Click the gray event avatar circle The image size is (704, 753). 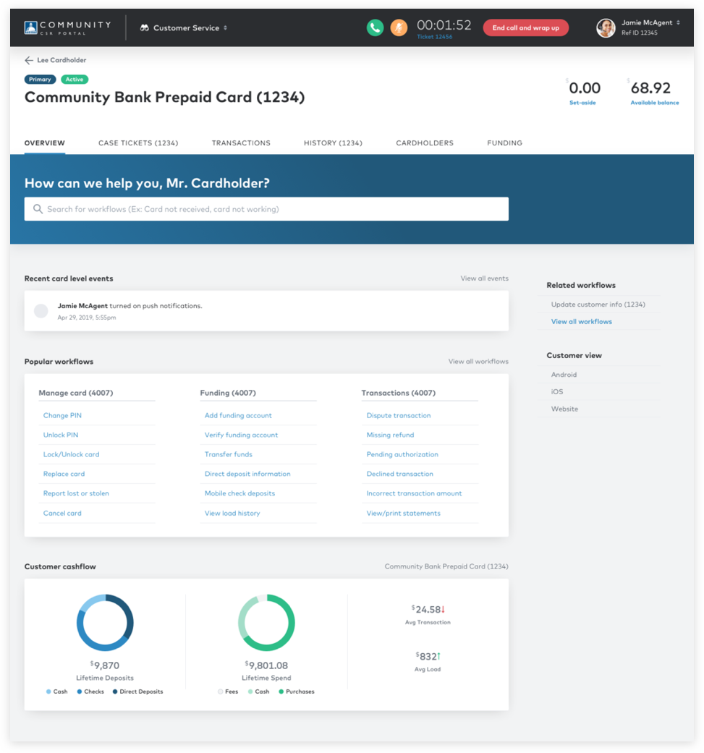click(x=41, y=311)
